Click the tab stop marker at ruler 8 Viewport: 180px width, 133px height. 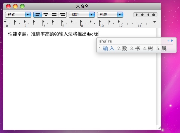[81, 22]
